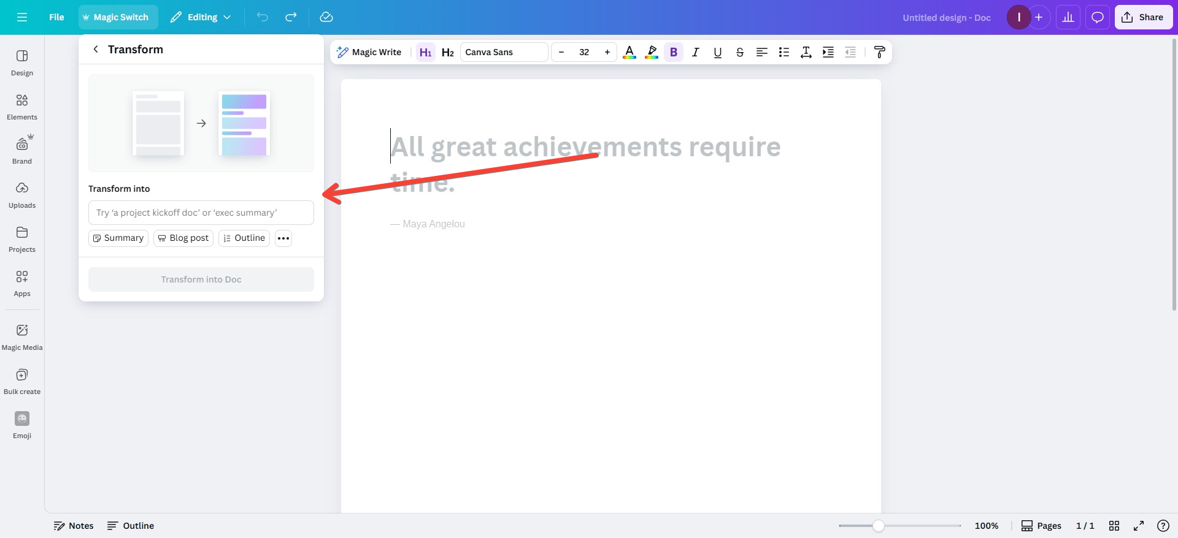Check cloud save status icon

pos(326,17)
